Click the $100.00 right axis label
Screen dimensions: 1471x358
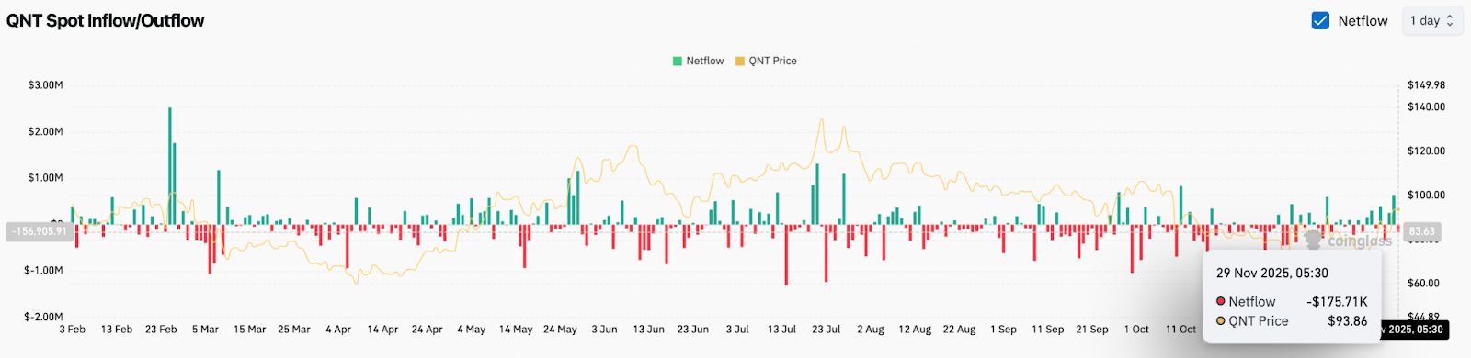click(x=1426, y=195)
